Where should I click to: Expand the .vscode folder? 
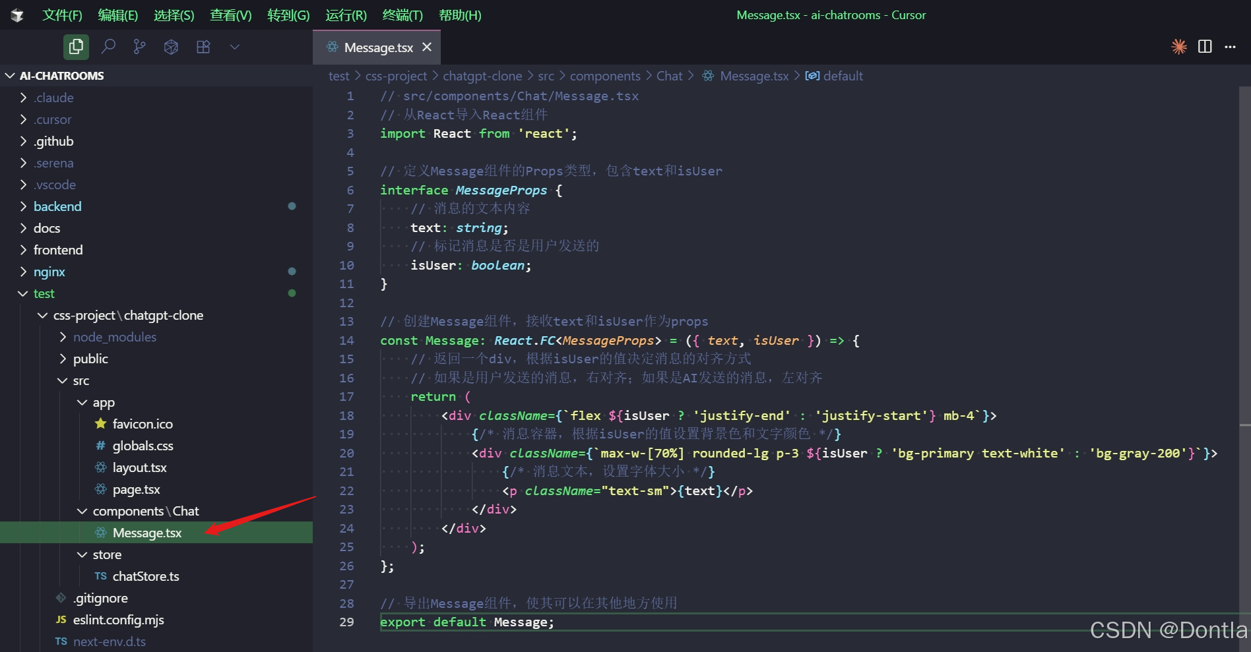[156, 185]
